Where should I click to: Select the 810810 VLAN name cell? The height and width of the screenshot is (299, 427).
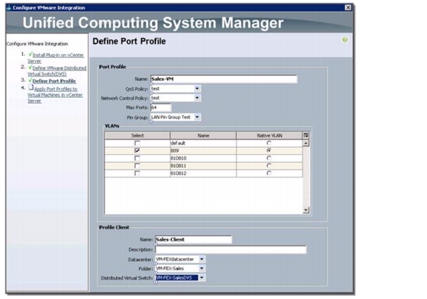pyautogui.click(x=203, y=158)
